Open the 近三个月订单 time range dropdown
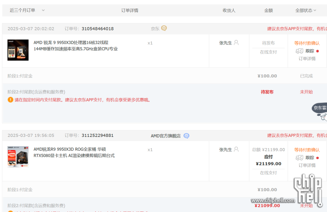The width and height of the screenshot is (327, 212). pos(27,10)
